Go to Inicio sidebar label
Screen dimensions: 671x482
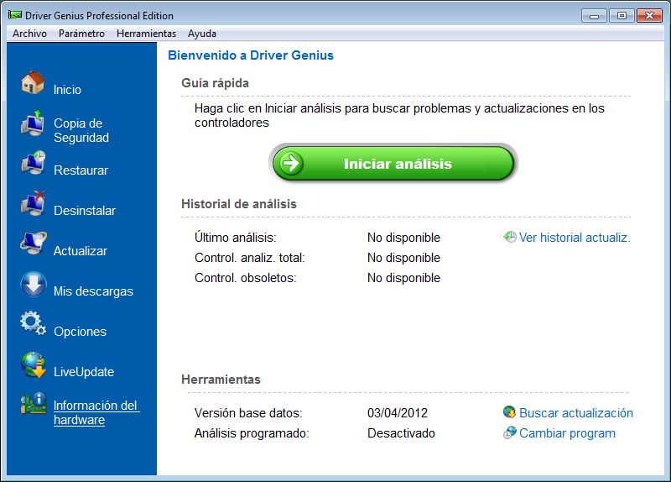(67, 90)
